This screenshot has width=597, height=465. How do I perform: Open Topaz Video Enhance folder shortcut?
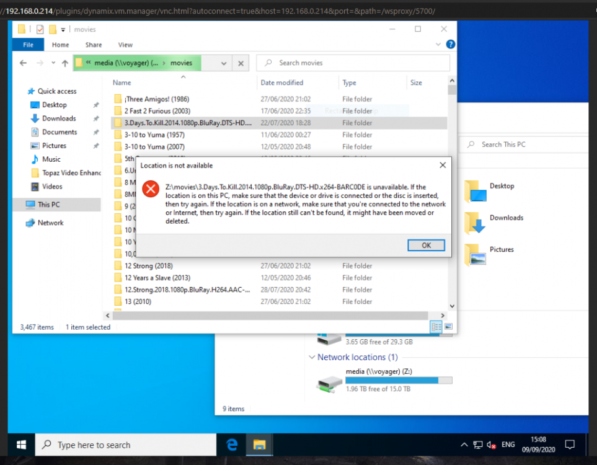pos(71,173)
